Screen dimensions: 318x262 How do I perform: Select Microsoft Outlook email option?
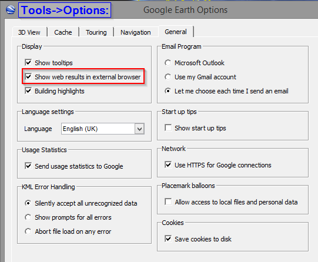(x=168, y=63)
